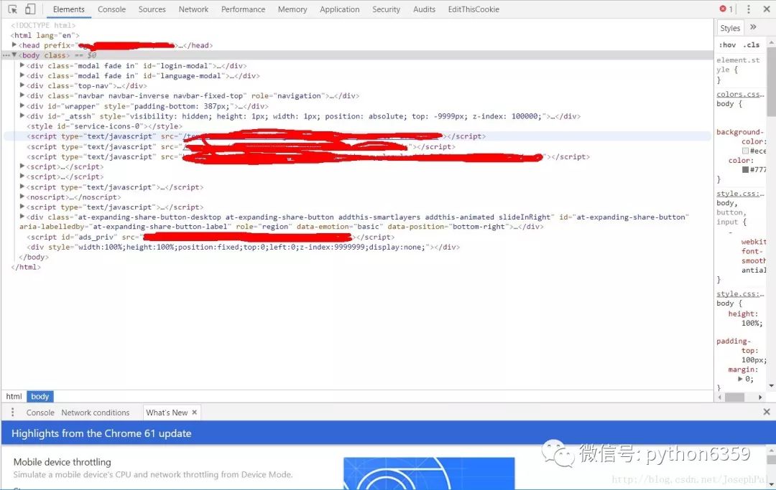Open the EditThisCookie tab
776x490 pixels.
[474, 9]
